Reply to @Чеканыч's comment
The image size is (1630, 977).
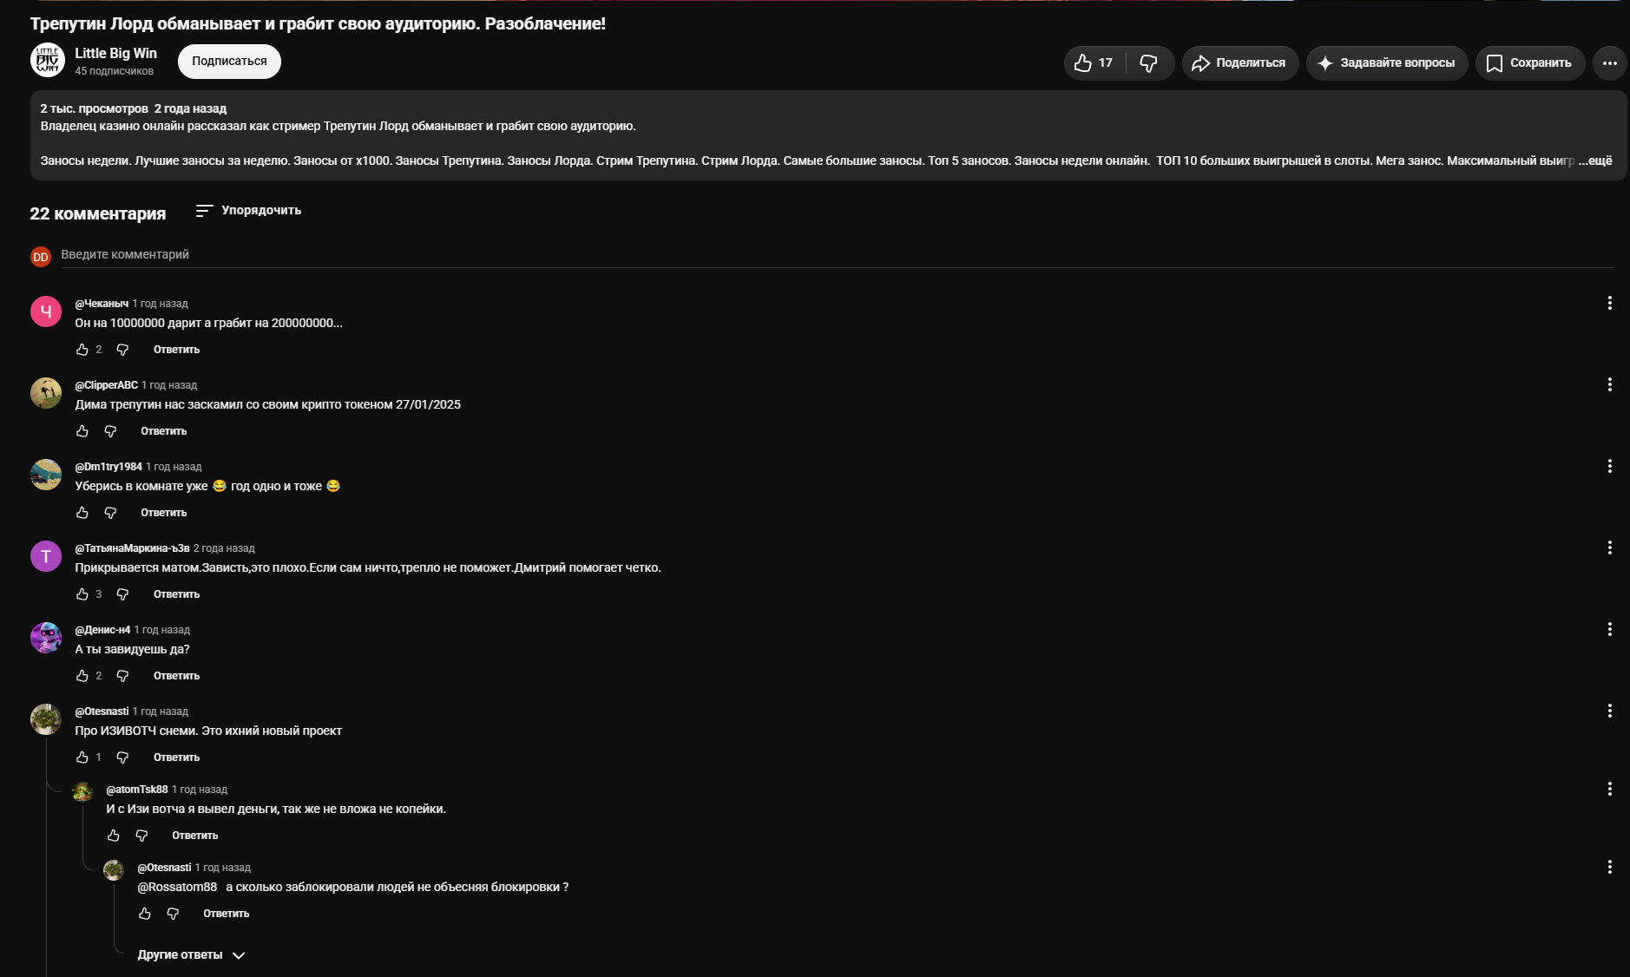point(176,350)
